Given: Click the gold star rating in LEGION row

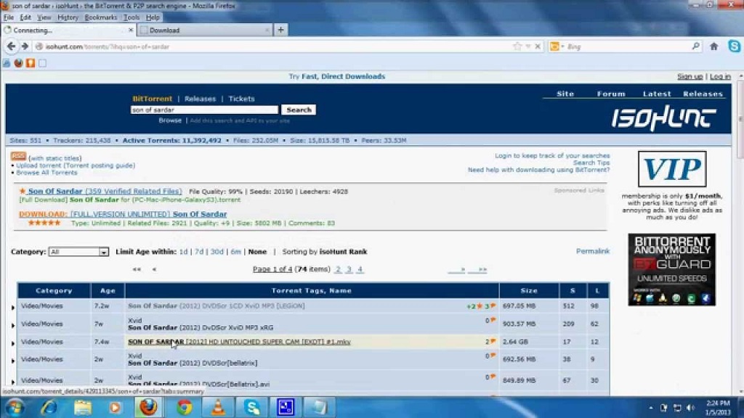Looking at the screenshot, I should (x=480, y=306).
